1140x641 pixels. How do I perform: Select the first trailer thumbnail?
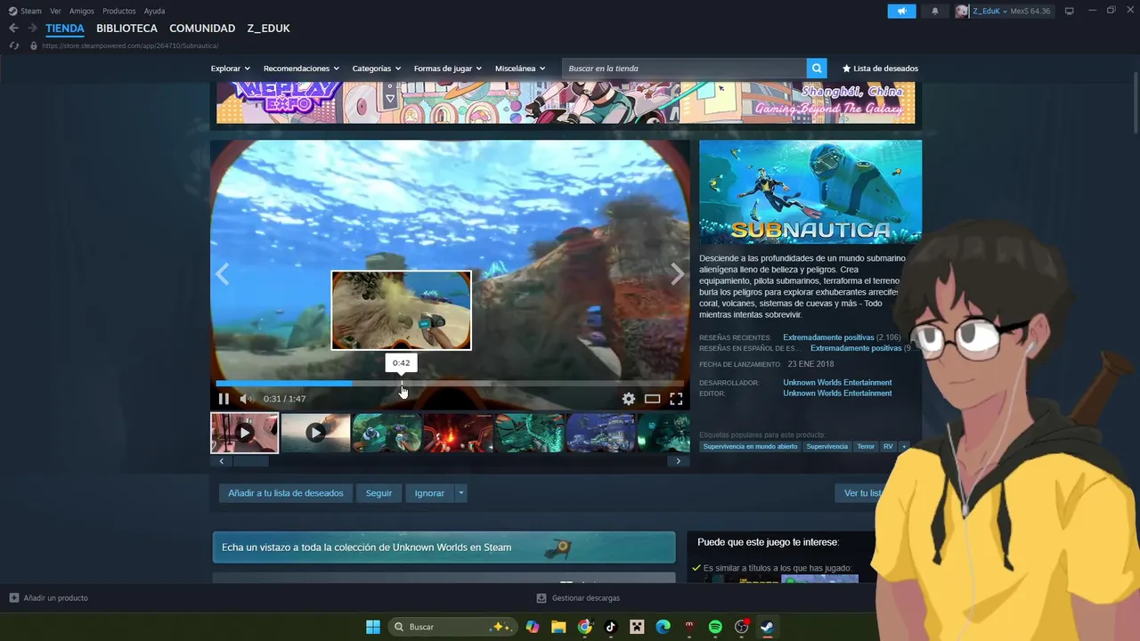[244, 433]
